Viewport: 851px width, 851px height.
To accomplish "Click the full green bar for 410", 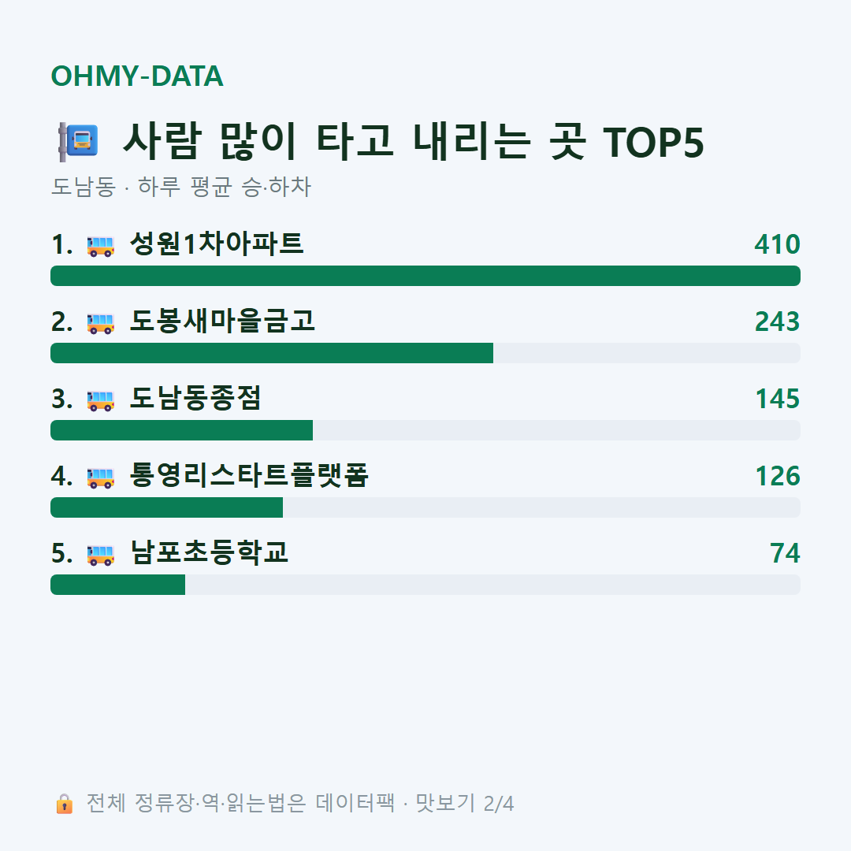I will 425,276.
